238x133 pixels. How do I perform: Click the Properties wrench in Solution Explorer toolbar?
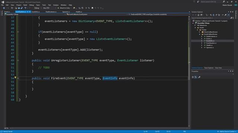(226, 15)
